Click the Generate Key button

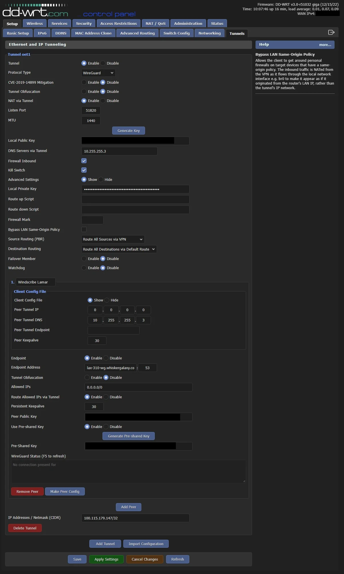click(128, 131)
